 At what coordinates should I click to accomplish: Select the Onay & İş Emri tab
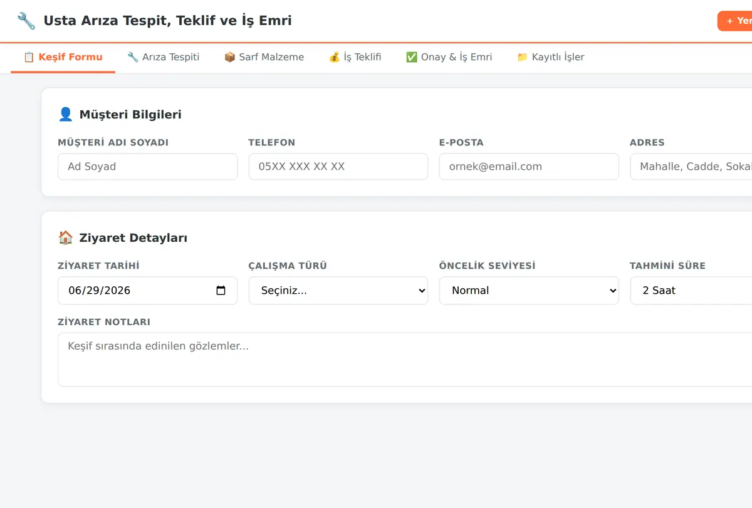click(449, 57)
